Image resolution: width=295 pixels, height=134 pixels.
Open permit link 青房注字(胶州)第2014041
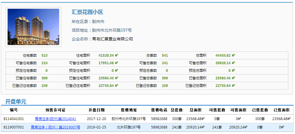(55, 119)
